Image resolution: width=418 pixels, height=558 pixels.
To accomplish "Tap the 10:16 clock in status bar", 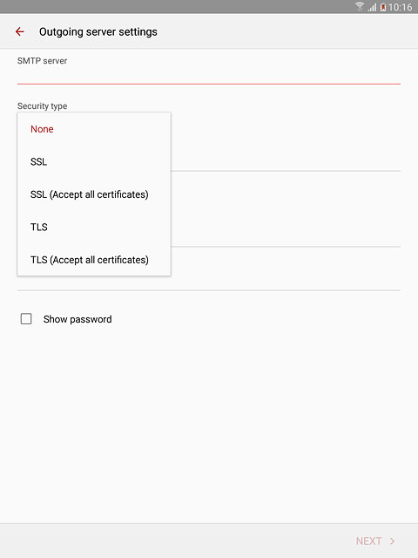I will click(401, 7).
